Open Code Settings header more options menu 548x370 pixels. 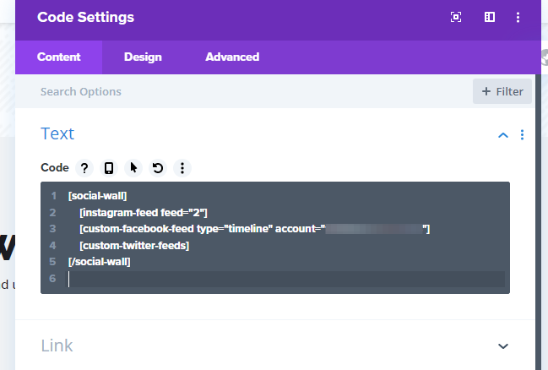pyautogui.click(x=518, y=17)
